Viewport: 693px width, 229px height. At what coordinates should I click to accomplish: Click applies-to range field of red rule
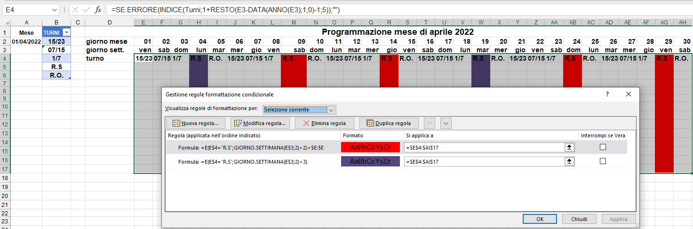485,147
